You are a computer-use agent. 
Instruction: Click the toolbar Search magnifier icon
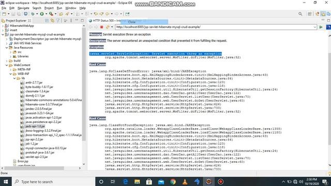pos(300,14)
